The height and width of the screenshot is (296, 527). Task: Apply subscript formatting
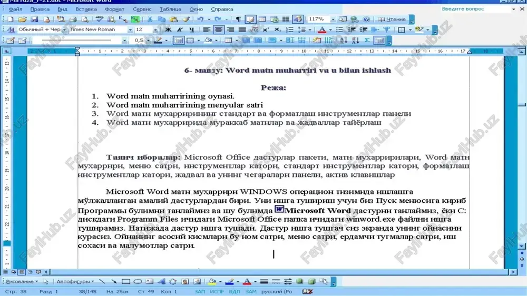coord(277,30)
